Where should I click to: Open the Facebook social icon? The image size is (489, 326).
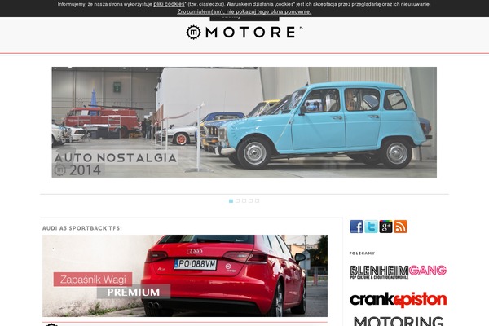pos(356,227)
